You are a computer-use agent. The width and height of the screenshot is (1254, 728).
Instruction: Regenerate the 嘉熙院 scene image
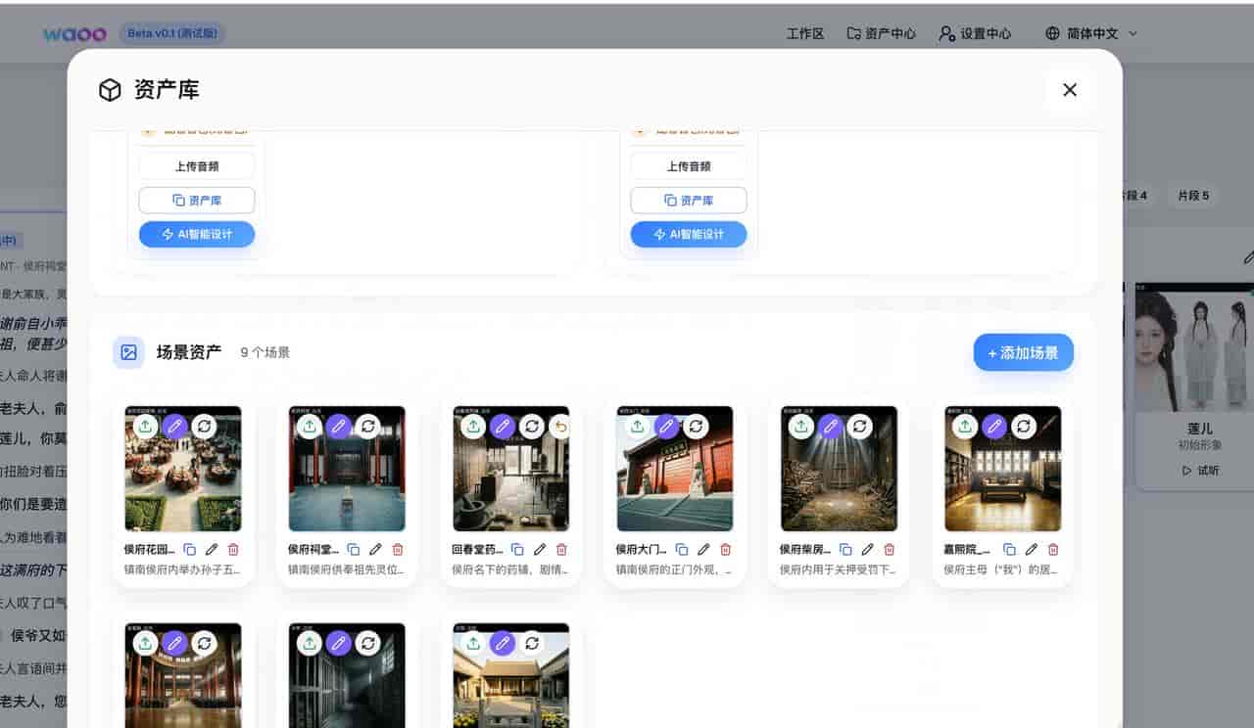(x=1024, y=426)
